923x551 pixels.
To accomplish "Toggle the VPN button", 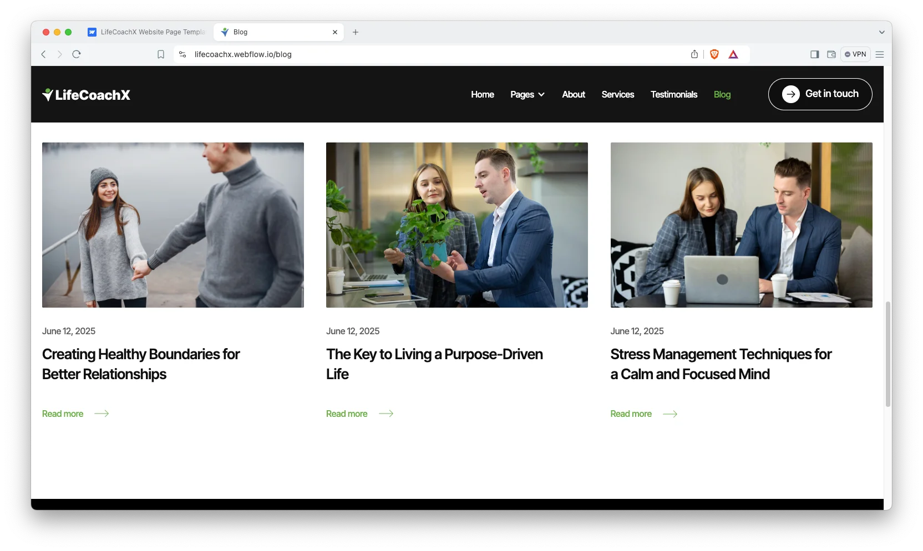I will (855, 54).
